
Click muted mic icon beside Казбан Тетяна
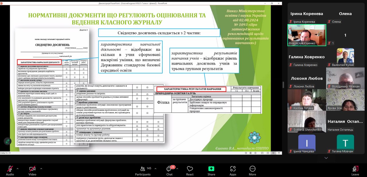coord(290,108)
